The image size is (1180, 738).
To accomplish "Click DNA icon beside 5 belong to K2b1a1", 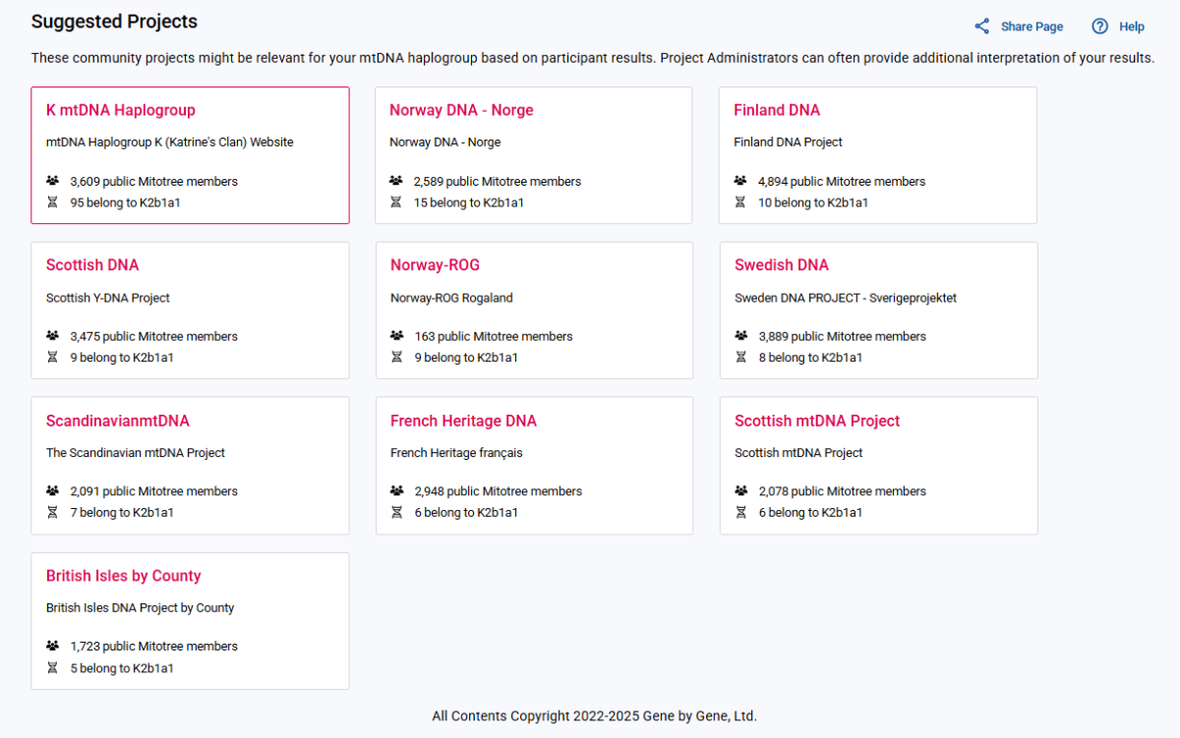I will (53, 668).
